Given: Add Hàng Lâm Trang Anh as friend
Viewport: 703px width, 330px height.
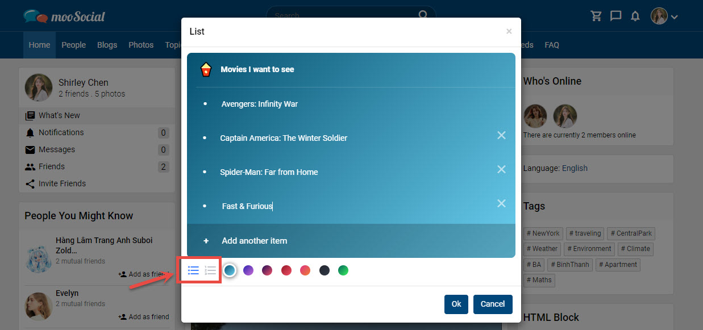Looking at the screenshot, I should click(144, 274).
